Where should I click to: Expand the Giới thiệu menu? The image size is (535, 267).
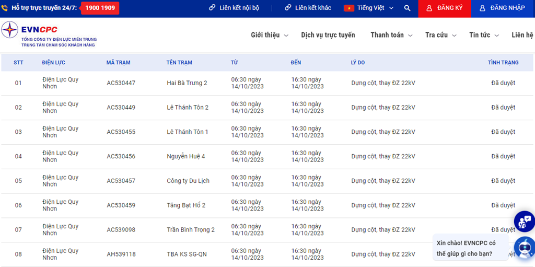click(x=269, y=35)
